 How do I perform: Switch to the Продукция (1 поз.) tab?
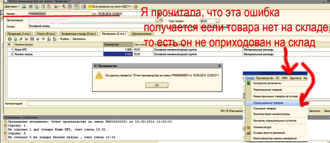pyautogui.click(x=19, y=34)
